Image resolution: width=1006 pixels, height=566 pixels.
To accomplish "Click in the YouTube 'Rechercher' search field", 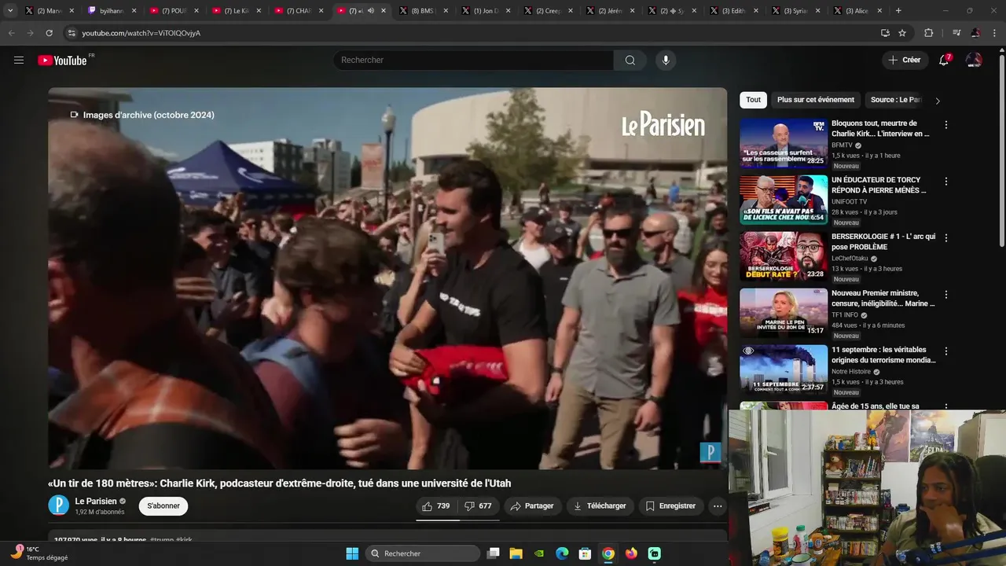I will point(473,60).
